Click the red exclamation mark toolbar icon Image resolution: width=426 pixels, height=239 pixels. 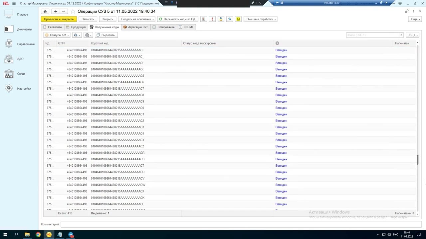click(x=212, y=19)
